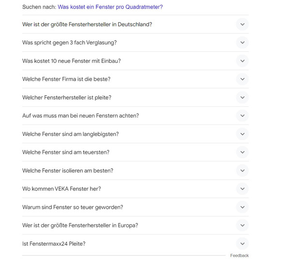Click text 'Warum sind Fenster so teuer geworden?'
The image size is (304, 264).
73,207
